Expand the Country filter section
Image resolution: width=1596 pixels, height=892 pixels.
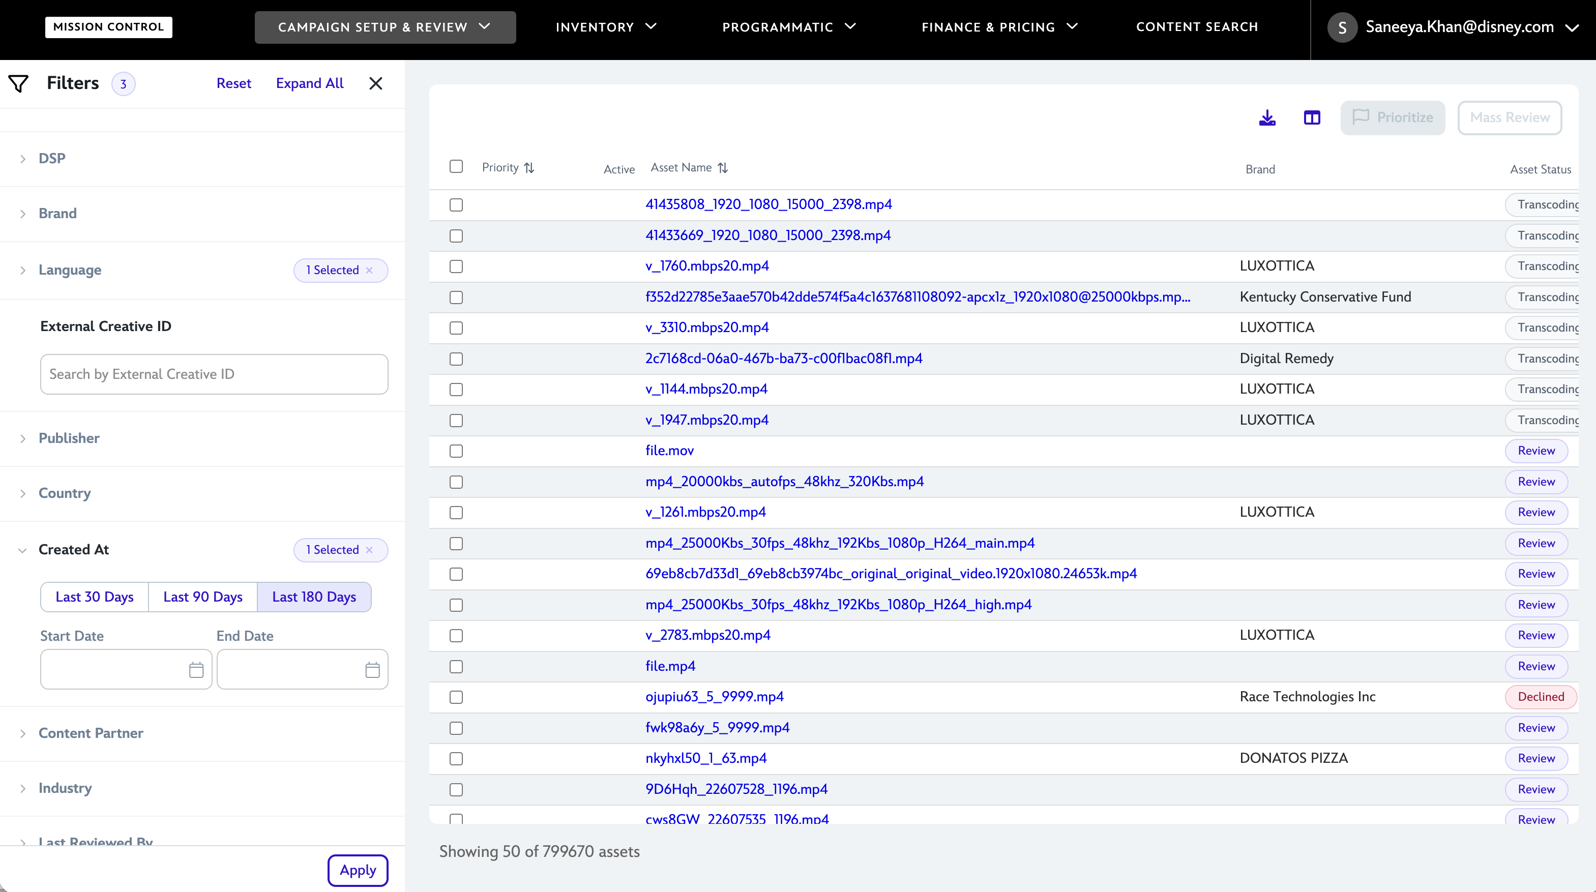[22, 494]
